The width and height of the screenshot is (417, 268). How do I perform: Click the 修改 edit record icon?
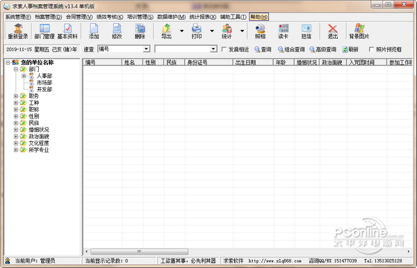[117, 31]
